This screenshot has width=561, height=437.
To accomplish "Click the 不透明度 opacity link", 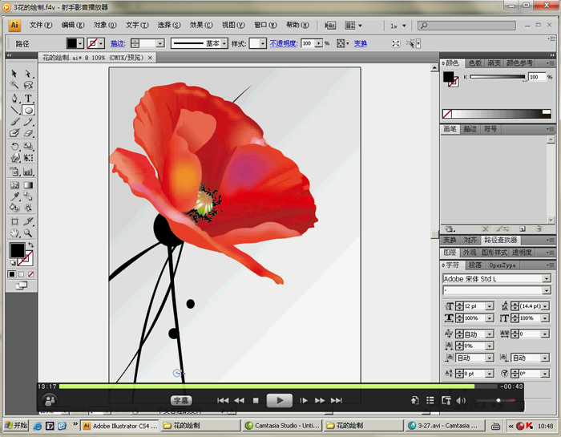I will point(284,43).
